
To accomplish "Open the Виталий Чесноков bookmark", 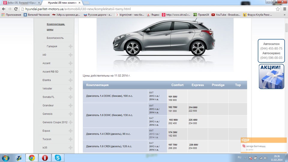I will pyautogui.click(x=37, y=15).
